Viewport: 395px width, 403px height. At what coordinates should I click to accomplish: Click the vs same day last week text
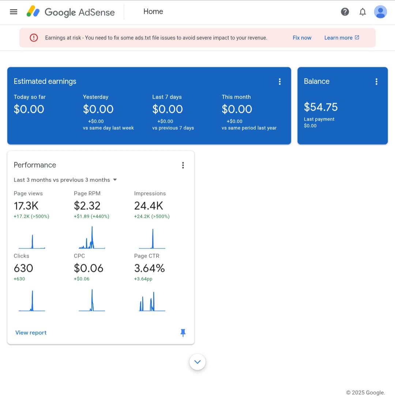(x=108, y=128)
